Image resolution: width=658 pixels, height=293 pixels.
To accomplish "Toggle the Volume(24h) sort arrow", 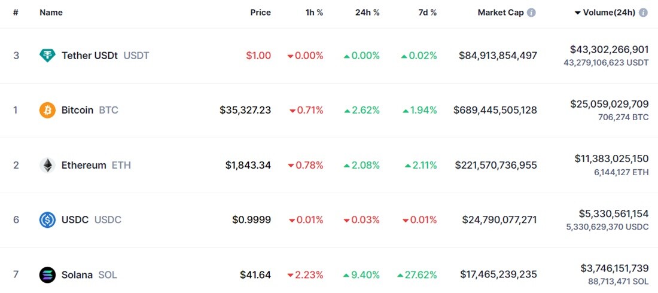I will (578, 13).
